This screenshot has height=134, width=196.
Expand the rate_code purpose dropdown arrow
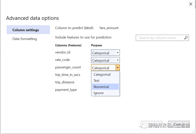click(x=118, y=60)
